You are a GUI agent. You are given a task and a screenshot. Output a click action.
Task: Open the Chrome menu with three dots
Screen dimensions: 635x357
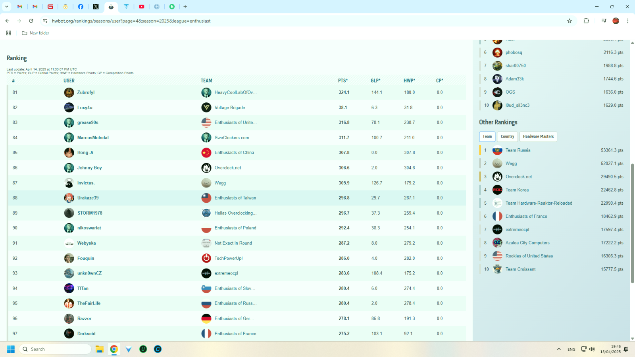click(627, 21)
